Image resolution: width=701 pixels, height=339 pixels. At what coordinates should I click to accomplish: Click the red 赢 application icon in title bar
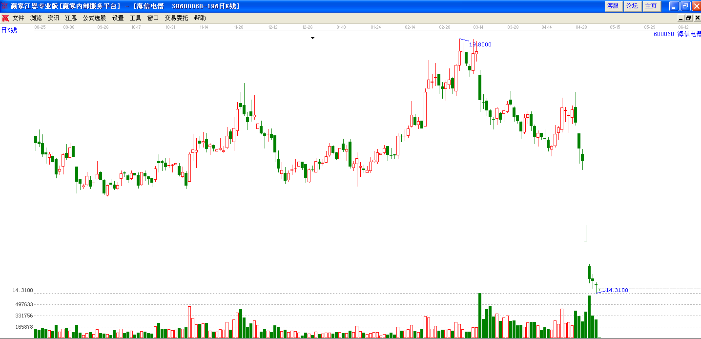pos(5,6)
